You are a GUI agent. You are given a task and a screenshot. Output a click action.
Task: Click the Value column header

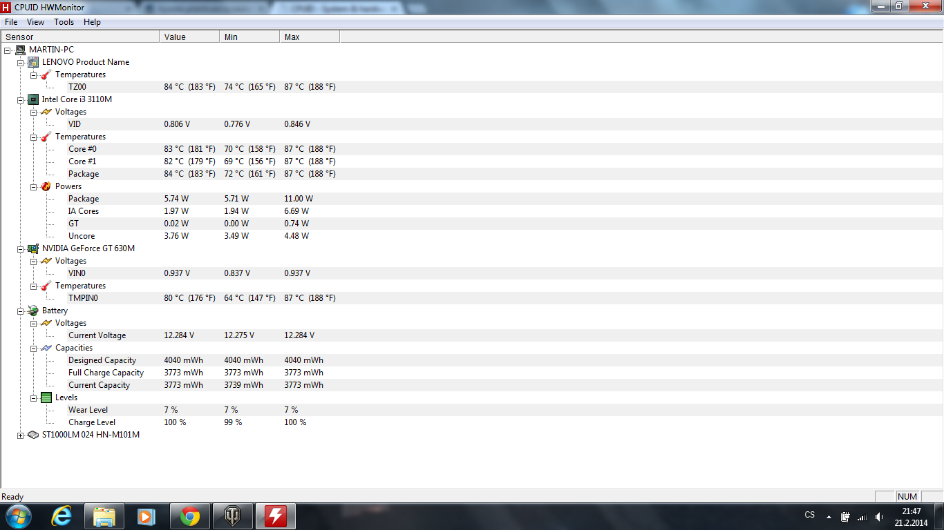189,37
